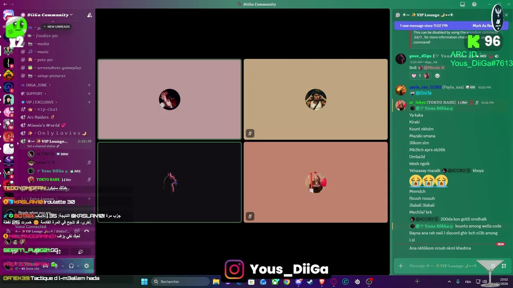
Task: Join Minnie's World voice channel
Action: 56,125
